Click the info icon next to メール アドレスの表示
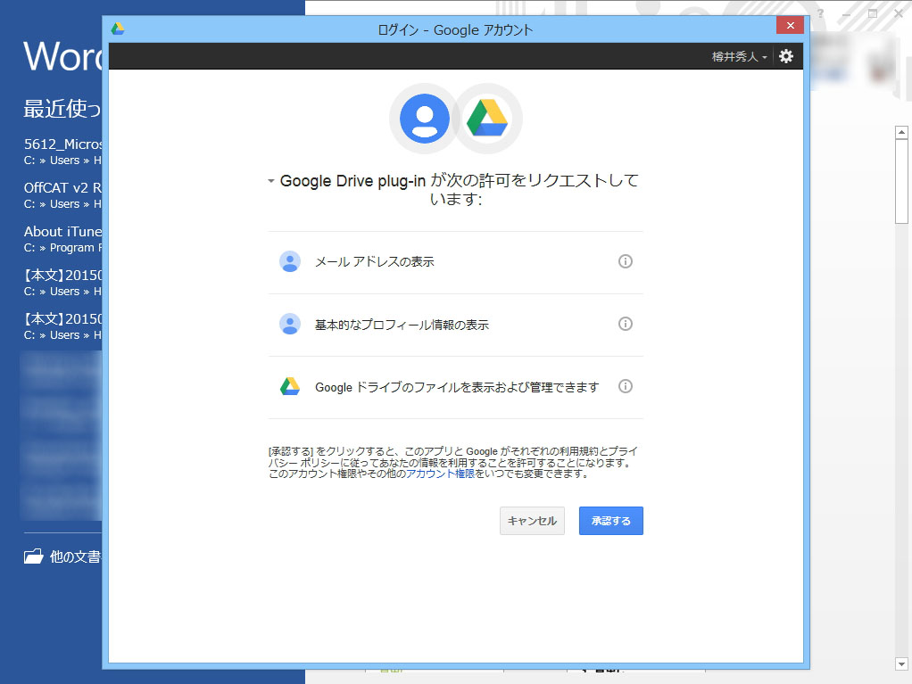 tap(626, 261)
